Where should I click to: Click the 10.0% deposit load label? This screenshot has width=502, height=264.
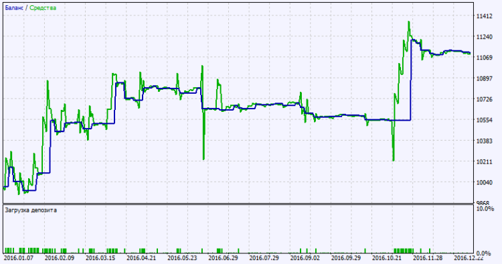(485, 209)
